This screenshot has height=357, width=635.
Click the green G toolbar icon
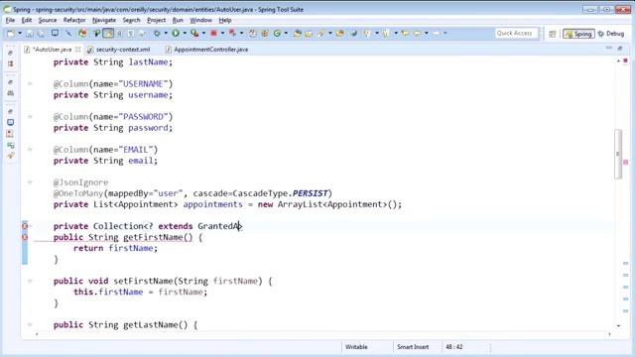[x=278, y=34]
